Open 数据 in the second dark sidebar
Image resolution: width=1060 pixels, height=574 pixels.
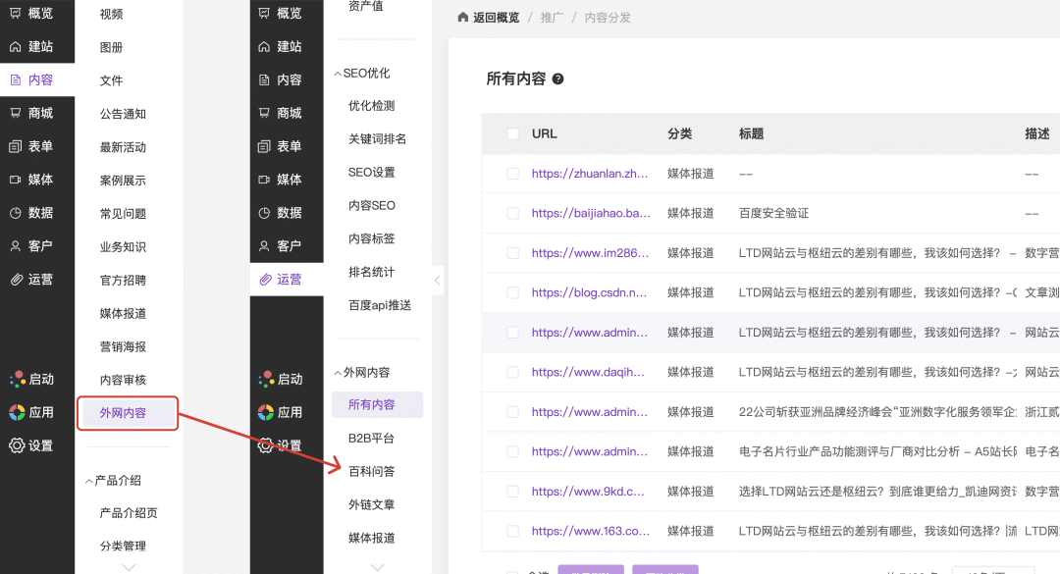pos(281,212)
